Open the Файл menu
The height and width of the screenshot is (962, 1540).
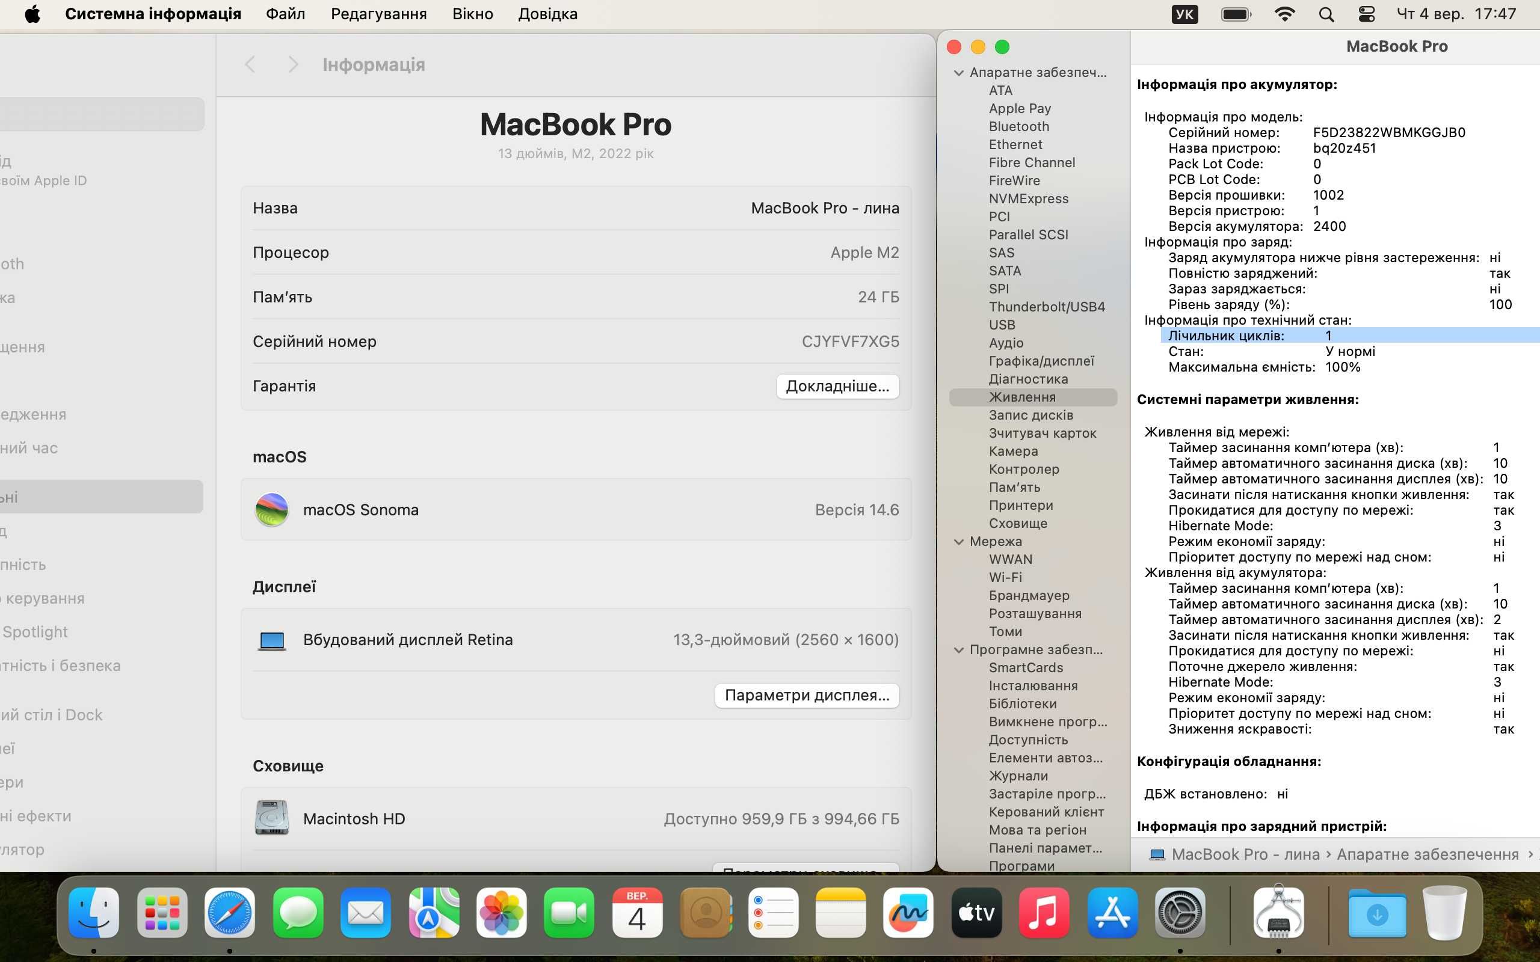[285, 14]
